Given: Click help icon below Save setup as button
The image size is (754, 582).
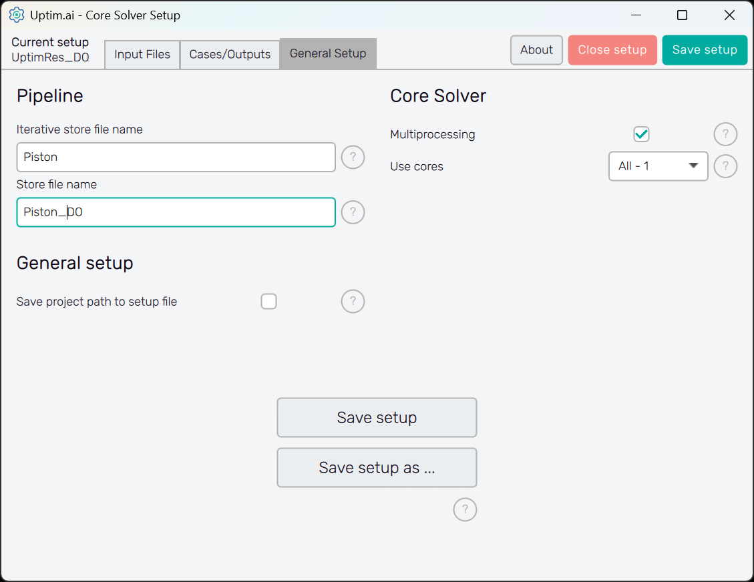Looking at the screenshot, I should point(465,510).
